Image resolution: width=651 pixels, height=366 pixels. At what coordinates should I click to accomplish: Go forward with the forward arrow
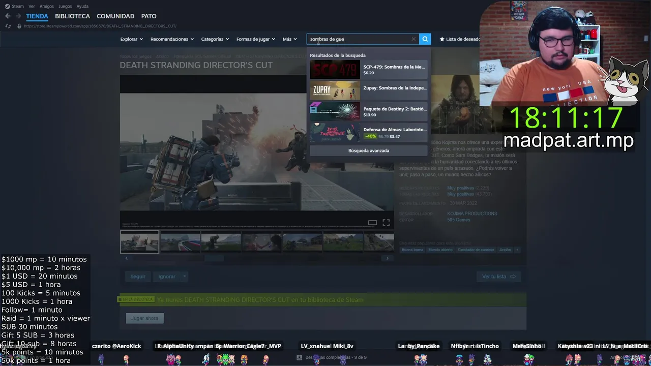tap(18, 16)
